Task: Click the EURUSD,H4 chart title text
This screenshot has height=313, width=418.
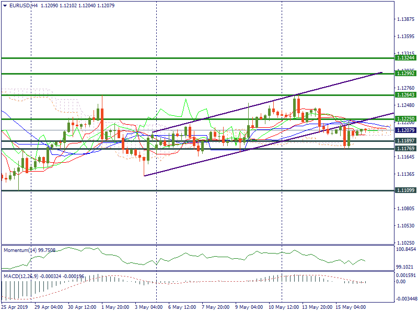Action: pyautogui.click(x=19, y=5)
